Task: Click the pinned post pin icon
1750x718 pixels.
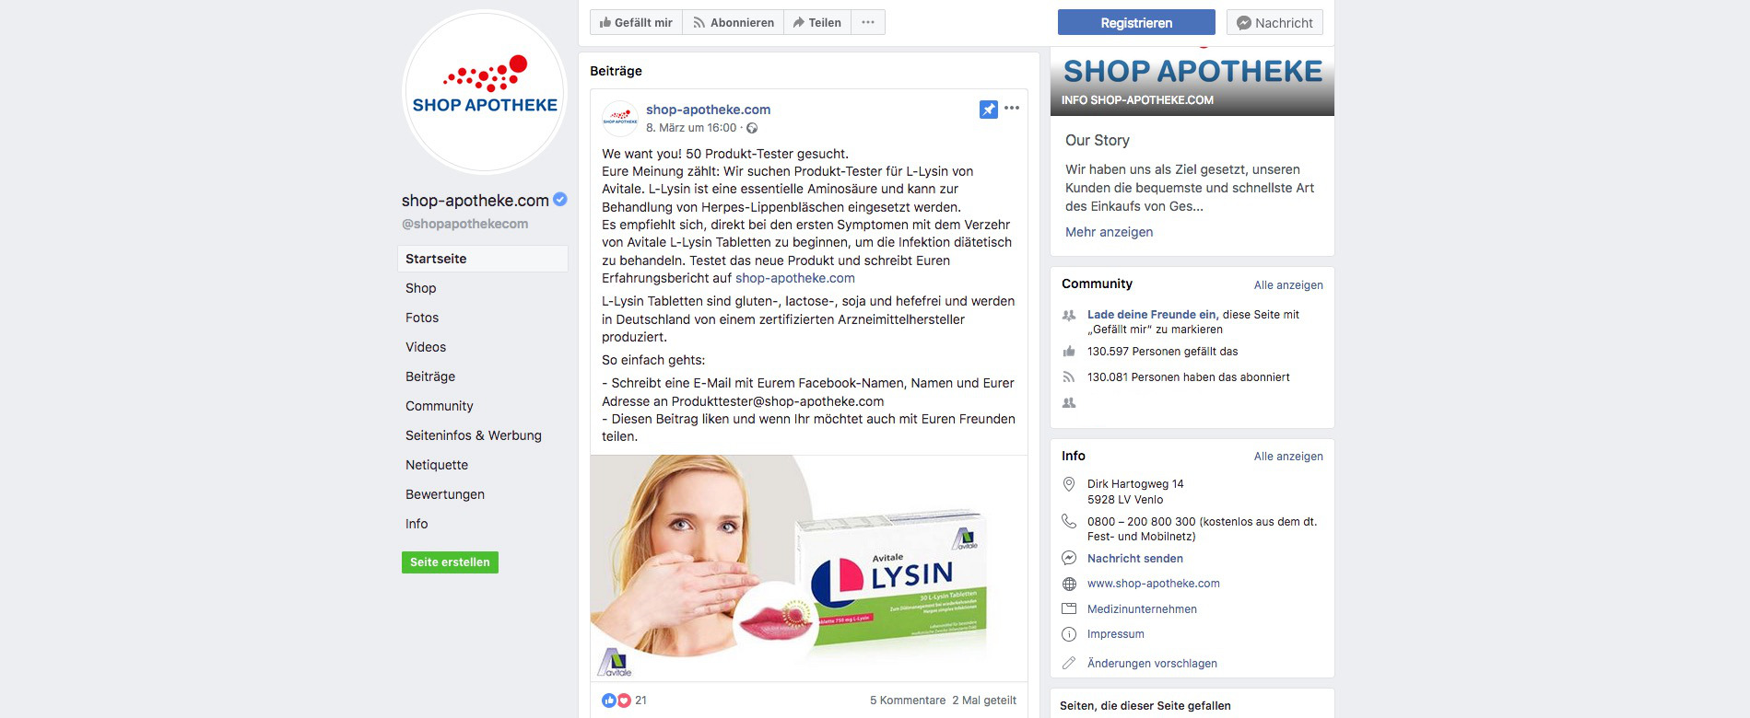Action: click(x=989, y=110)
